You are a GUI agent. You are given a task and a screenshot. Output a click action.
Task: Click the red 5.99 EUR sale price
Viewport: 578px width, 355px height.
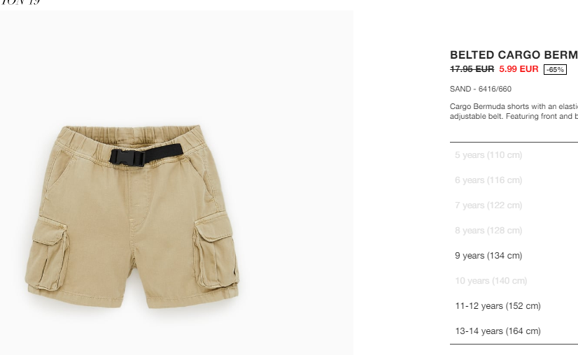[x=519, y=69]
